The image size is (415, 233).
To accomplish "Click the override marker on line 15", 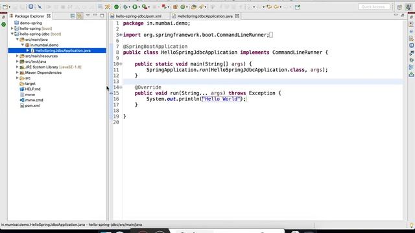I will [111, 93].
